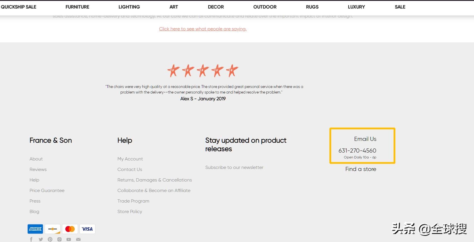
Task: Open the Press footer link
Action: [35, 201]
